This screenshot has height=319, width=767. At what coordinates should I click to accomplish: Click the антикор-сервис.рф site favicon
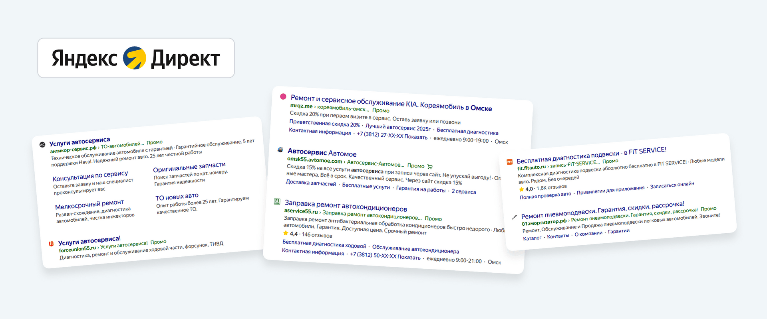click(x=42, y=144)
